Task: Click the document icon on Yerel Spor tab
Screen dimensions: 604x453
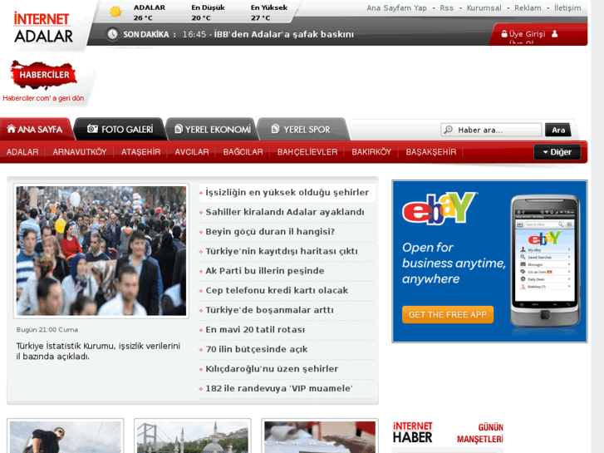Action: (275, 129)
